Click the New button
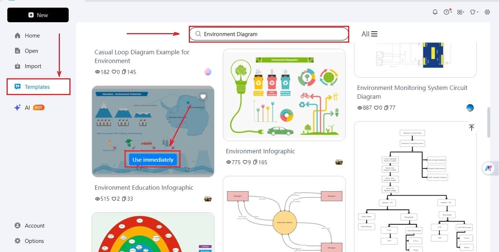The height and width of the screenshot is (252, 499). point(38,15)
